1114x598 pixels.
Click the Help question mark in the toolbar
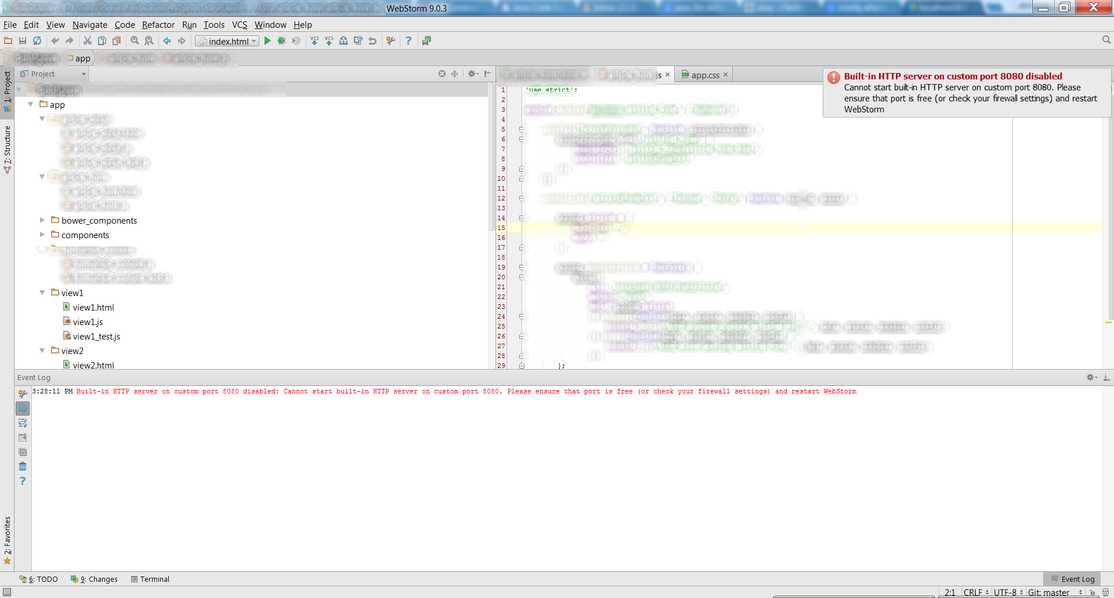click(408, 41)
